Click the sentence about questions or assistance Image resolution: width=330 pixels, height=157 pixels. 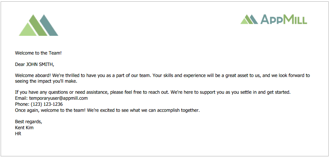(153, 92)
